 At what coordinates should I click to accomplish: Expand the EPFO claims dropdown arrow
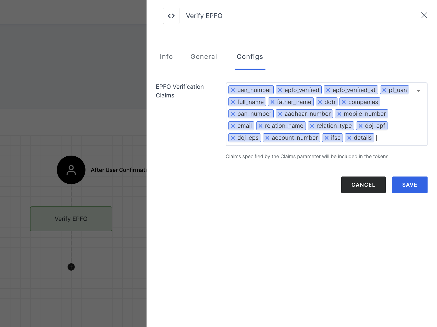[418, 91]
